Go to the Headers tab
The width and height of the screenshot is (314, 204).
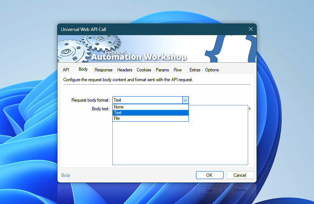(124, 70)
